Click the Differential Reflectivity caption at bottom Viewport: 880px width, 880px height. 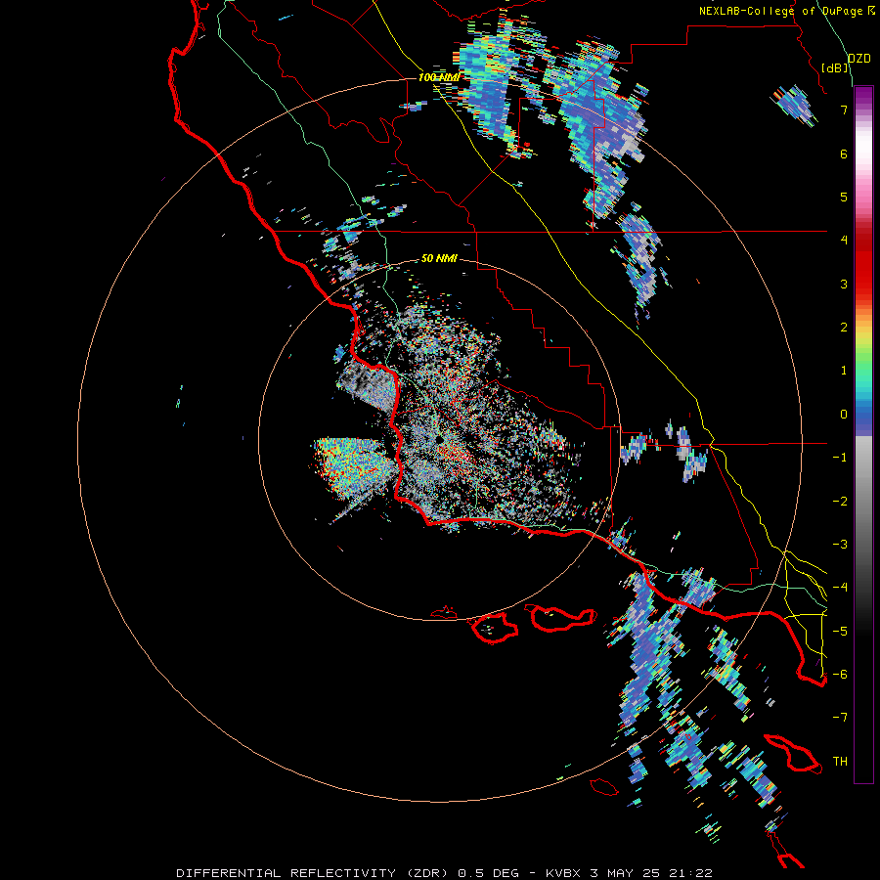pyautogui.click(x=444, y=873)
